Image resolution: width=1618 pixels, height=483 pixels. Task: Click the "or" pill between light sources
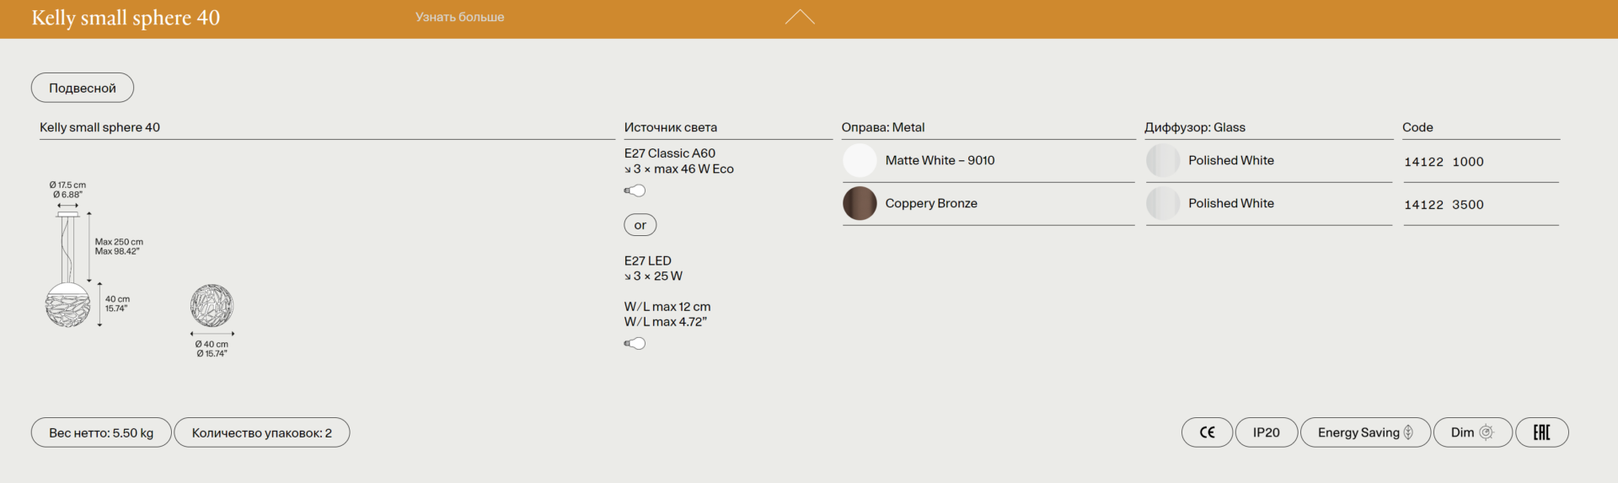pyautogui.click(x=640, y=225)
